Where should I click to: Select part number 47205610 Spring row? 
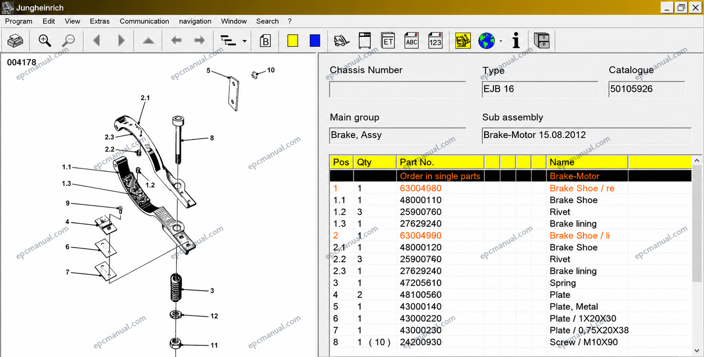(511, 283)
